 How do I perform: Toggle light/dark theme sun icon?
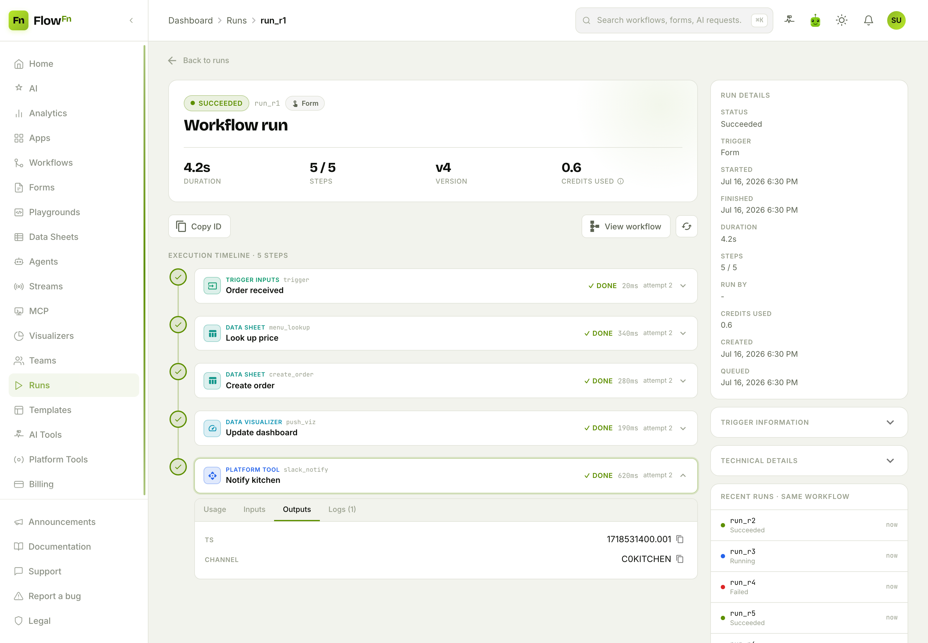click(842, 20)
